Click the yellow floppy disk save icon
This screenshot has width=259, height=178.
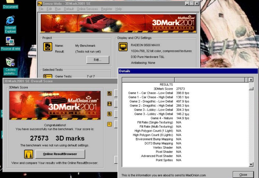point(109,104)
